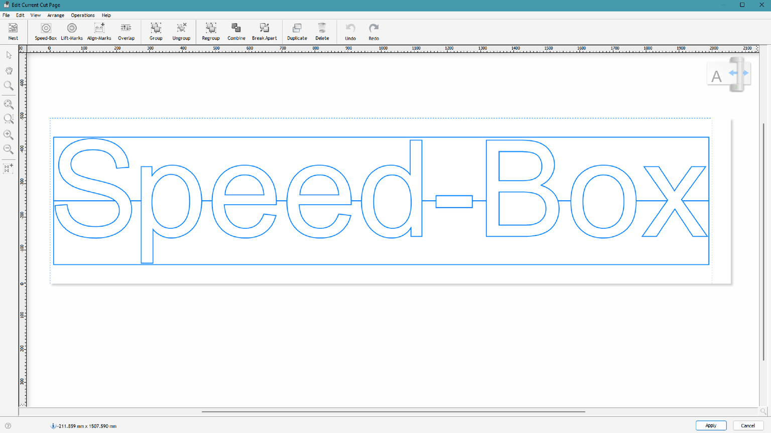Zoom out with minus magnifier
This screenshot has height=433, width=771.
pos(9,149)
